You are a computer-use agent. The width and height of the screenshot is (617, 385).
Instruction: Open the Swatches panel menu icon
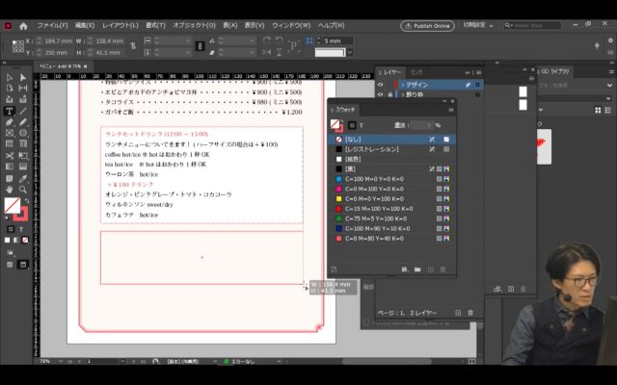point(451,110)
